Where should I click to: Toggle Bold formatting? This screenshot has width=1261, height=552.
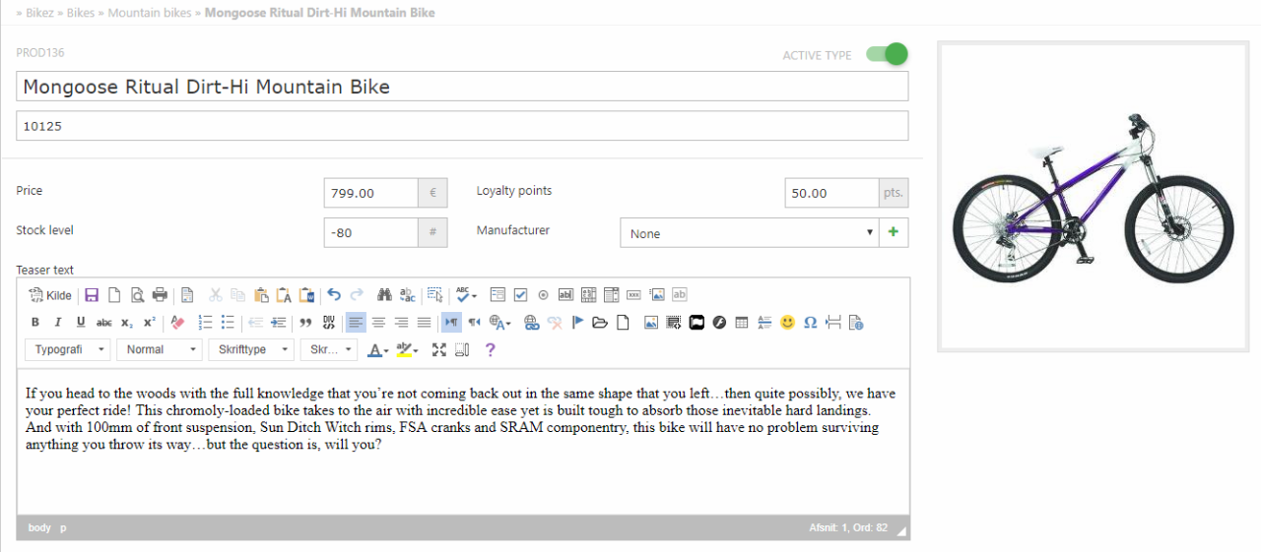click(x=35, y=322)
